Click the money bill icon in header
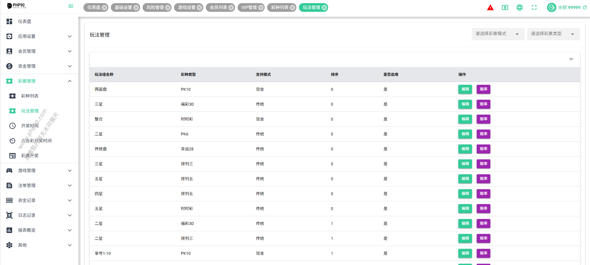 (505, 7)
